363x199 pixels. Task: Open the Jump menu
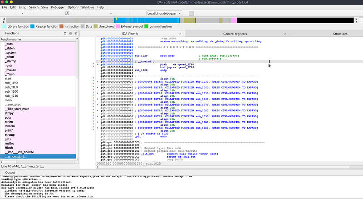point(22,7)
